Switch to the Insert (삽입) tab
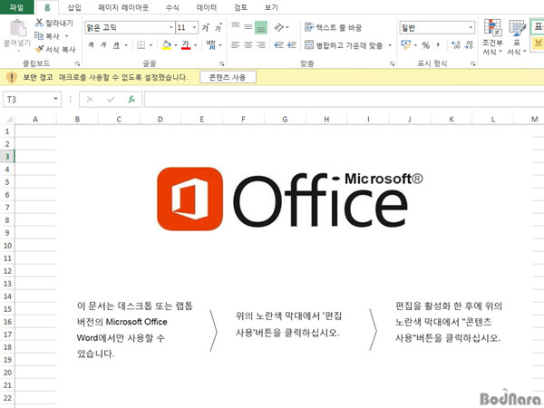Screen dimensions: 544x408 tap(74, 7)
